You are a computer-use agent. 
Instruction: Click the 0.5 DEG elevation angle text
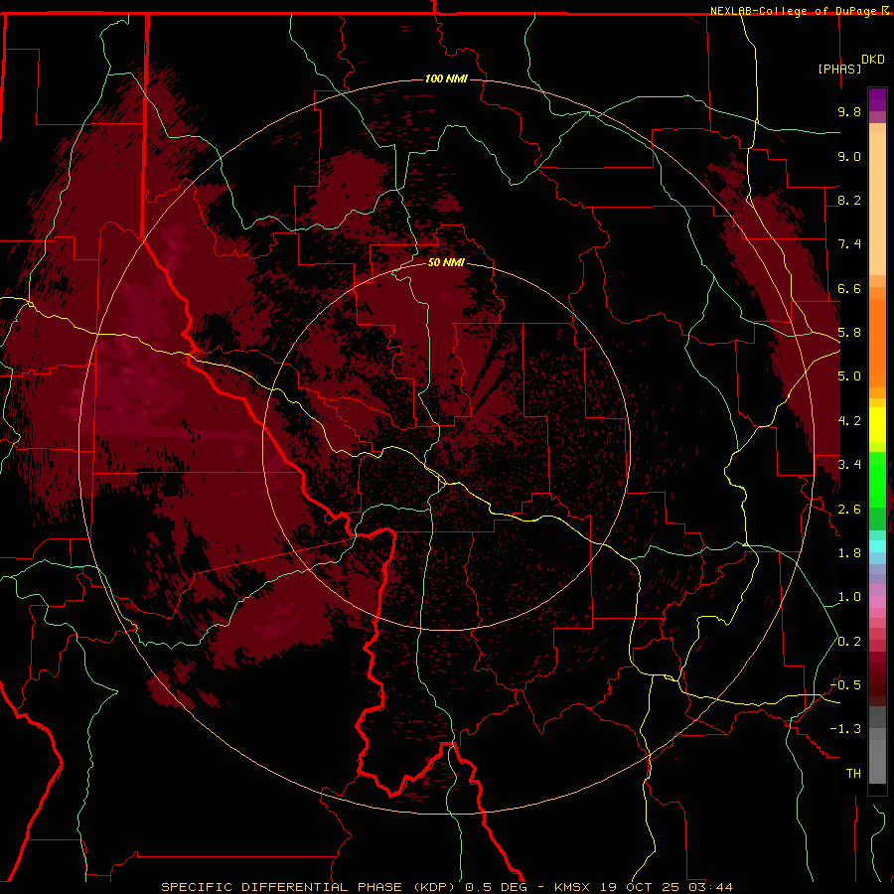496,887
